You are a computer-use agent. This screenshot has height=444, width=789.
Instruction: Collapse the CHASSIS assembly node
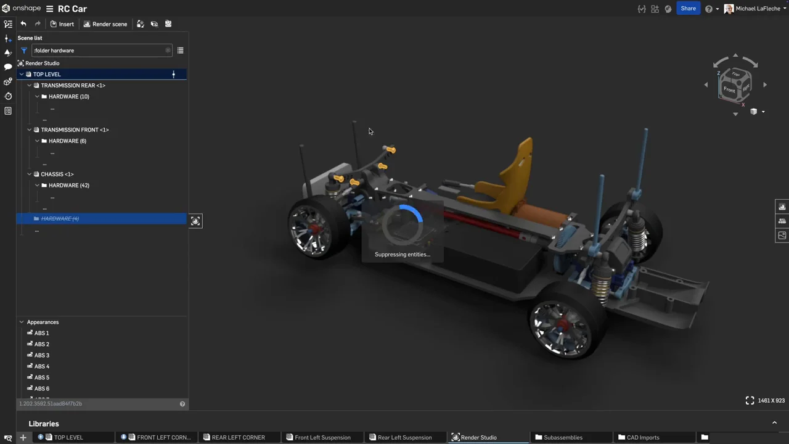29,175
